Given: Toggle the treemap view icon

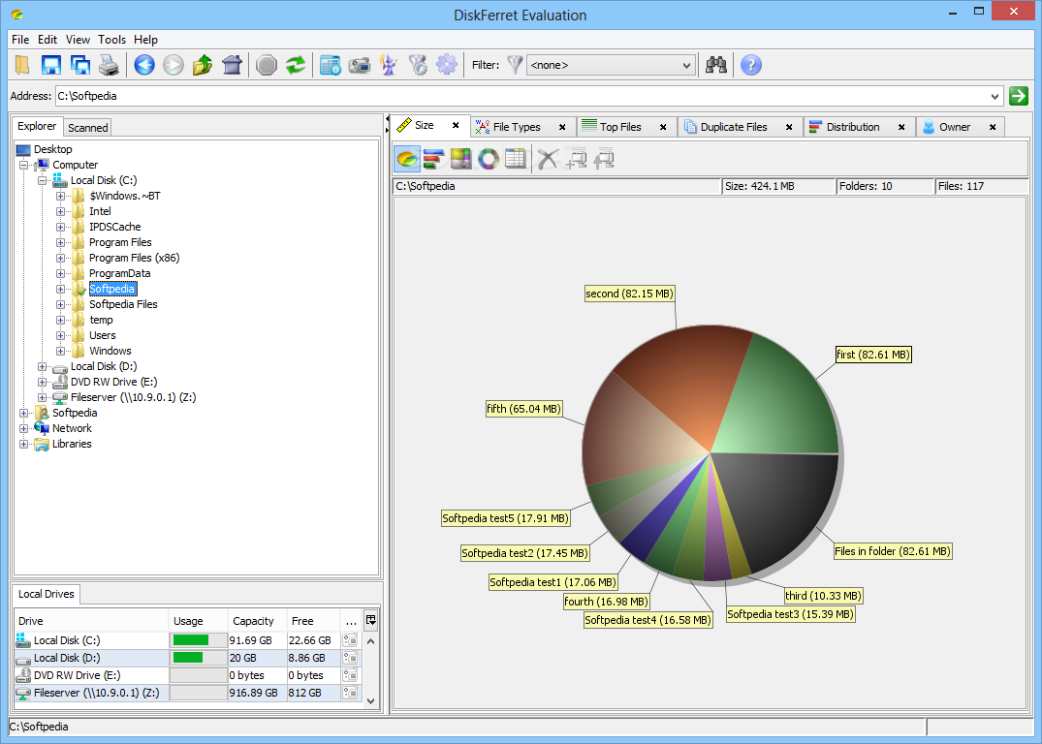Looking at the screenshot, I should pos(460,158).
